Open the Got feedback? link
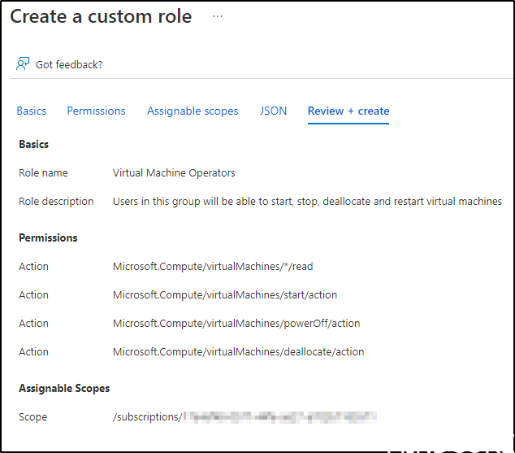The height and width of the screenshot is (453, 515). coord(69,65)
